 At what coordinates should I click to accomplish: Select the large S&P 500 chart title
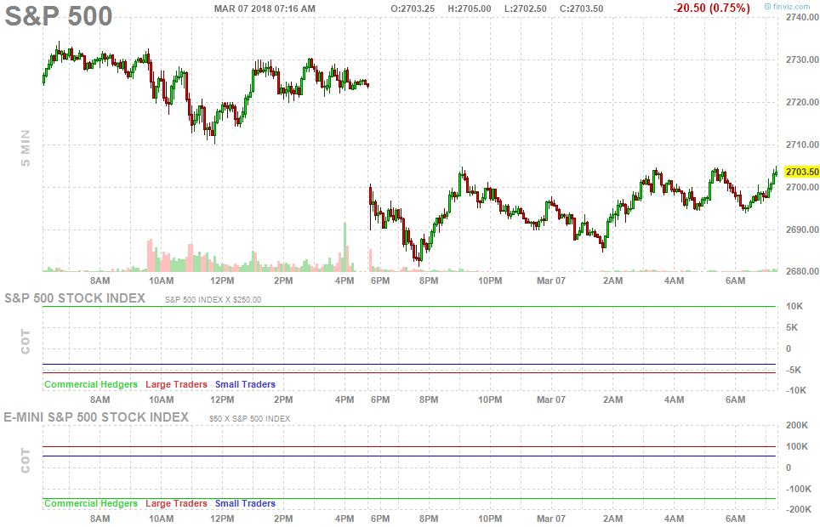[x=59, y=15]
